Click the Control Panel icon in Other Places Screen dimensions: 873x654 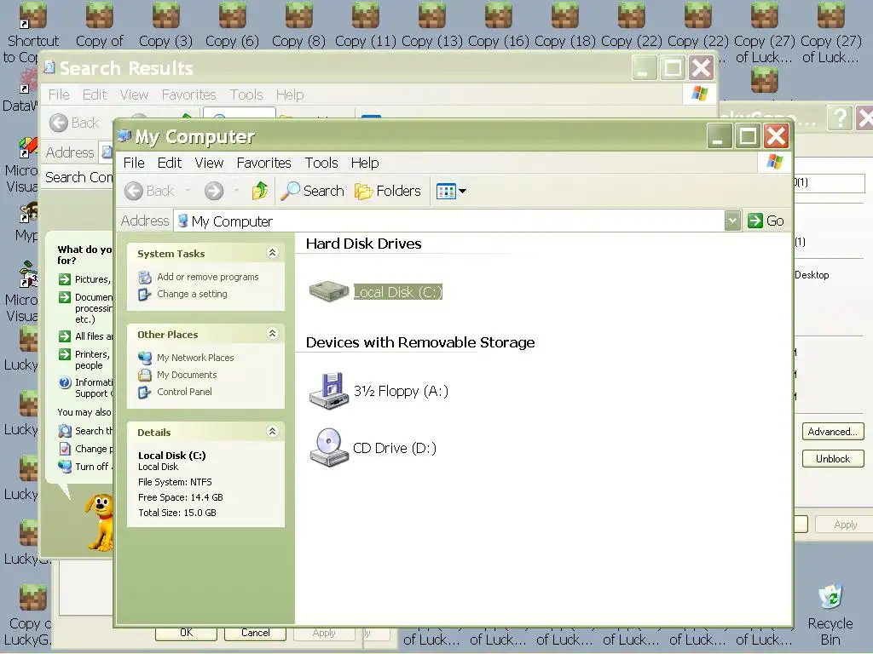click(x=145, y=392)
